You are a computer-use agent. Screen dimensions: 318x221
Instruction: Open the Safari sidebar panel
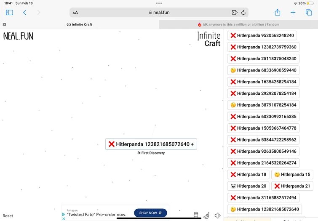(x=9, y=13)
